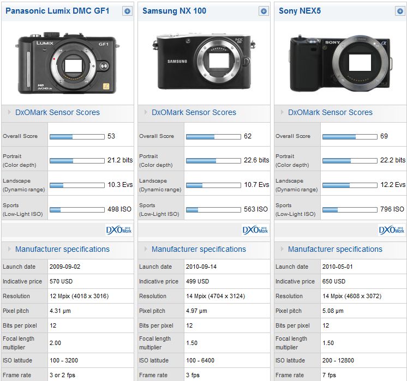Viewport: 407px width, 381px height.
Task: Select Sony 22.2 bits portrait value
Action: point(393,160)
